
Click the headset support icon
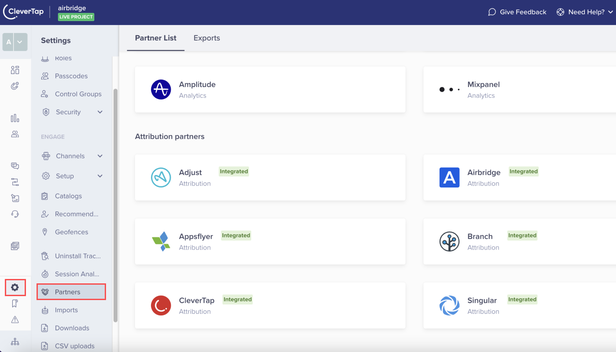15,214
